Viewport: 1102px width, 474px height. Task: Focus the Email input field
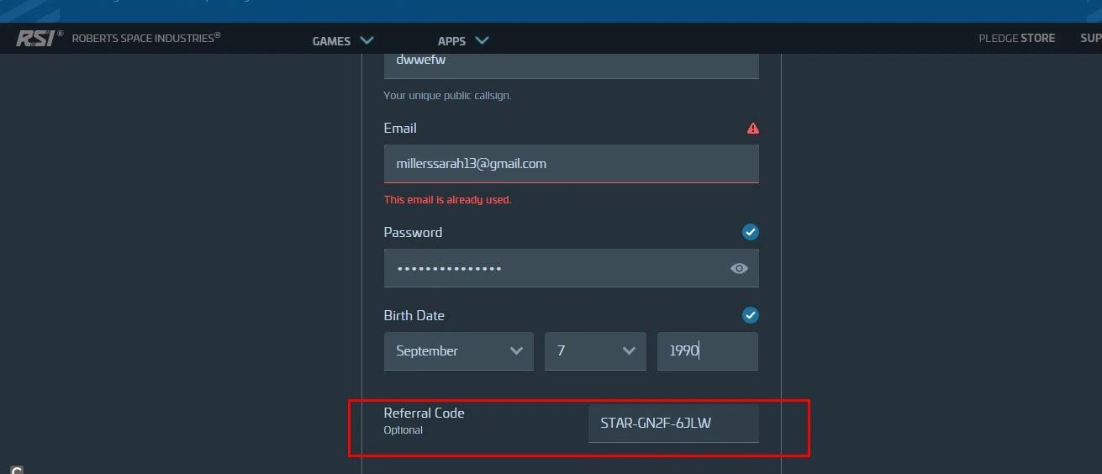click(571, 164)
